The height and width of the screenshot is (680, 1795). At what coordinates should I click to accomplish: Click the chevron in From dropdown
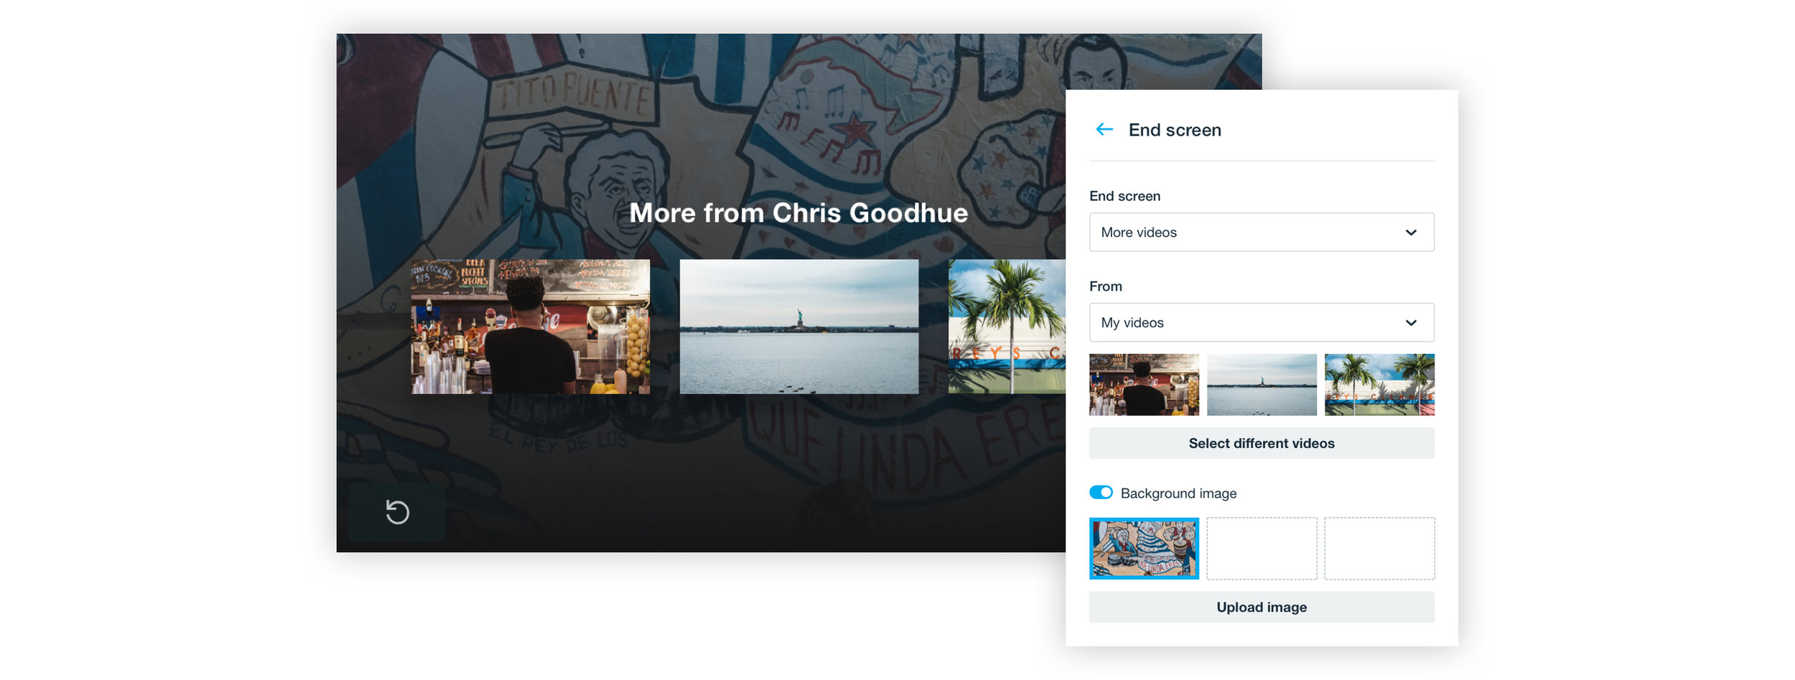point(1411,323)
